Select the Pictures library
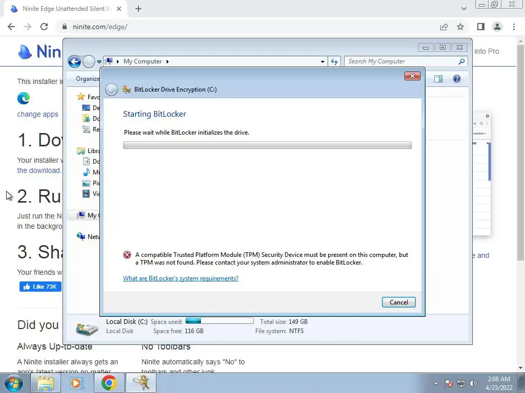The image size is (525, 393). click(91, 183)
